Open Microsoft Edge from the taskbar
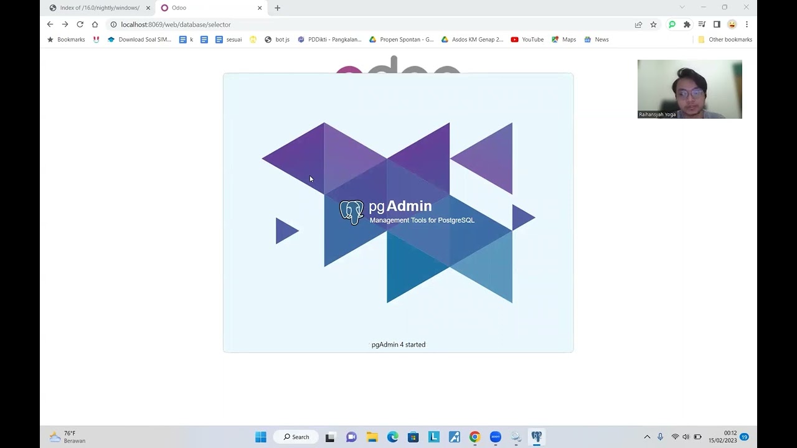This screenshot has width=797, height=448. [393, 437]
